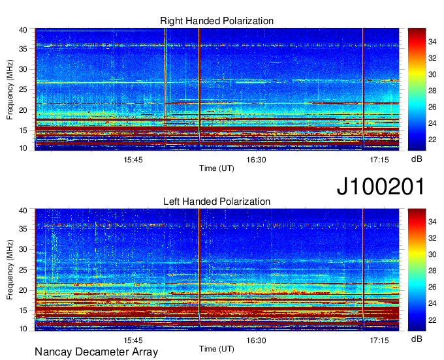The width and height of the screenshot is (444, 360).
Task: Select the J100201 observation label
Action: tap(381, 187)
